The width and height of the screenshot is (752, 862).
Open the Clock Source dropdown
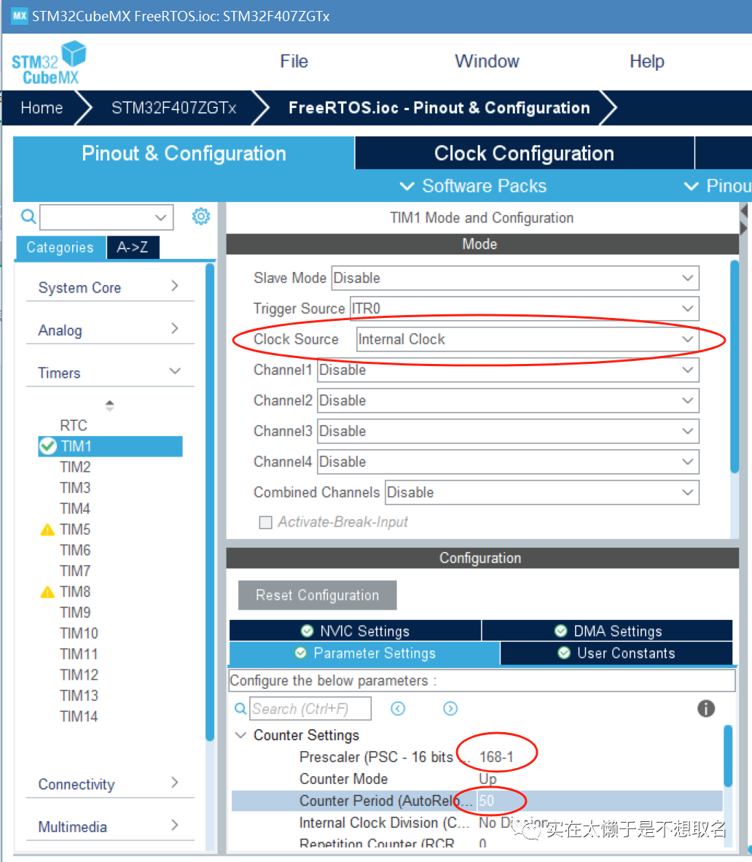coord(526,340)
